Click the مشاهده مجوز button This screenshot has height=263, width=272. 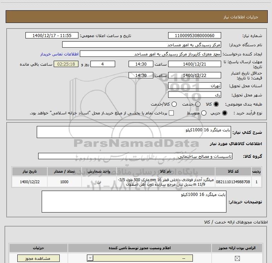[x=39, y=258]
